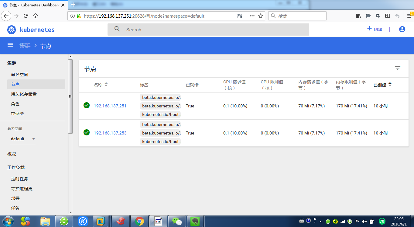
Task: Click the QR code icon in address bar
Action: 240,16
